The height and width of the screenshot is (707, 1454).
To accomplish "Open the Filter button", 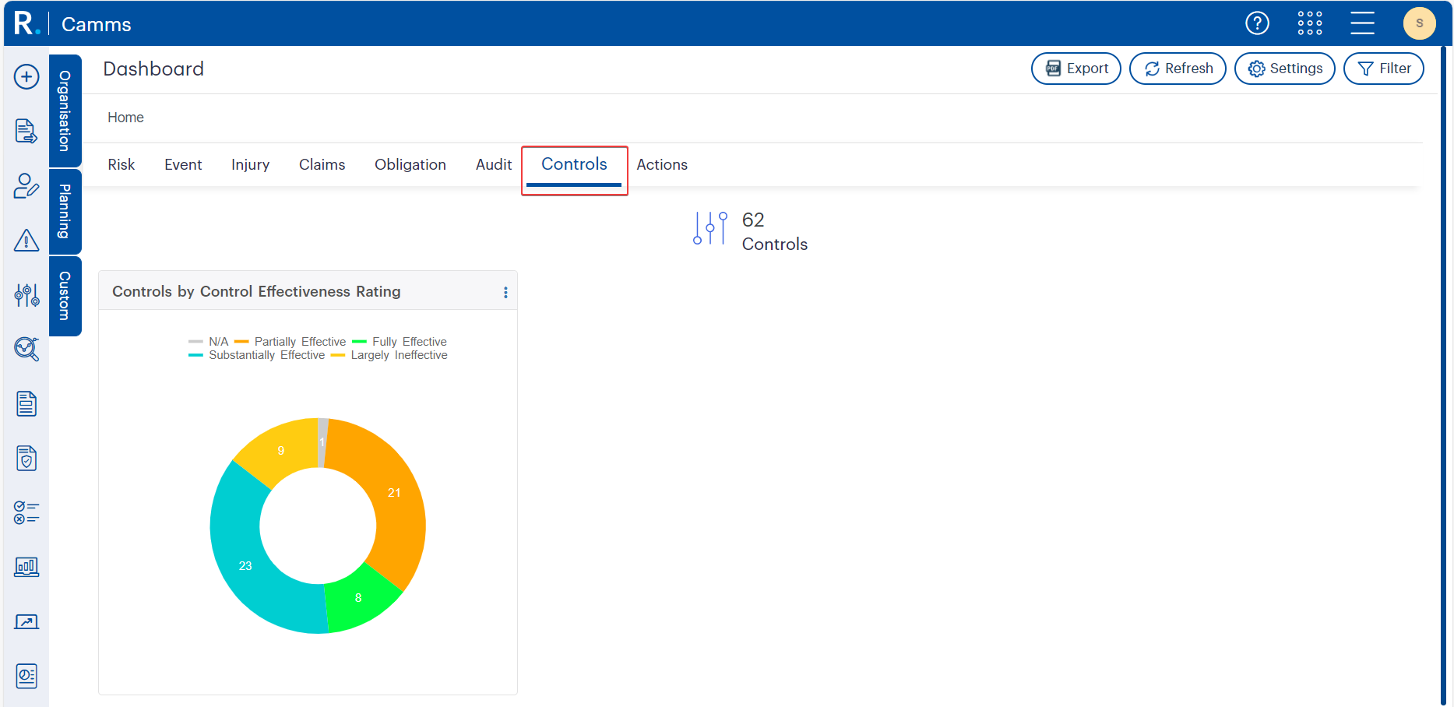I will 1384,69.
